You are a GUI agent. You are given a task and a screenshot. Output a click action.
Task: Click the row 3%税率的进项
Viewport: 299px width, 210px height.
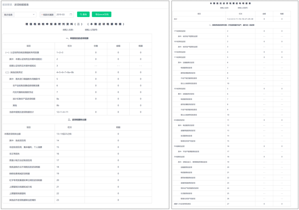click(x=232, y=157)
